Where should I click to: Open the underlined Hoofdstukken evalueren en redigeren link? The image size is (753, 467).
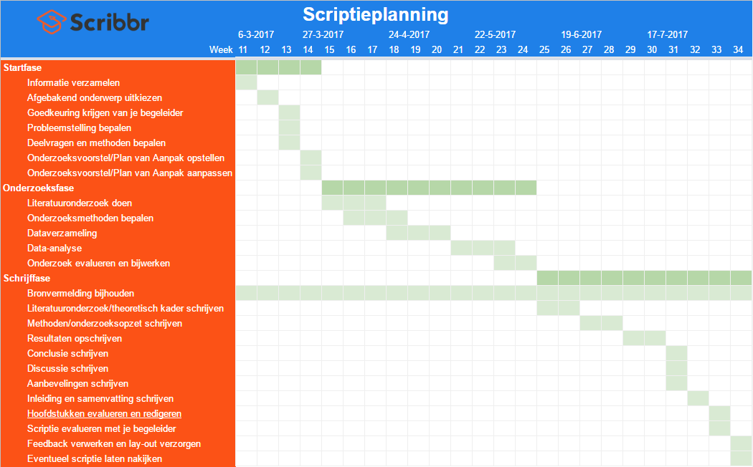pos(104,414)
